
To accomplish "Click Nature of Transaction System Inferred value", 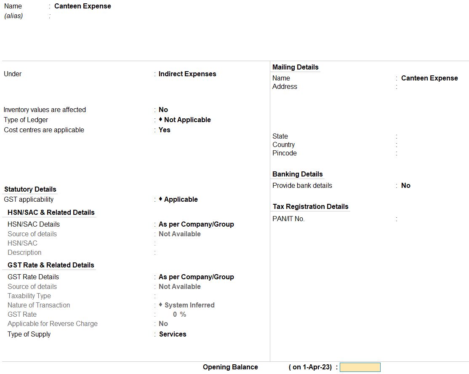I will pos(189,305).
